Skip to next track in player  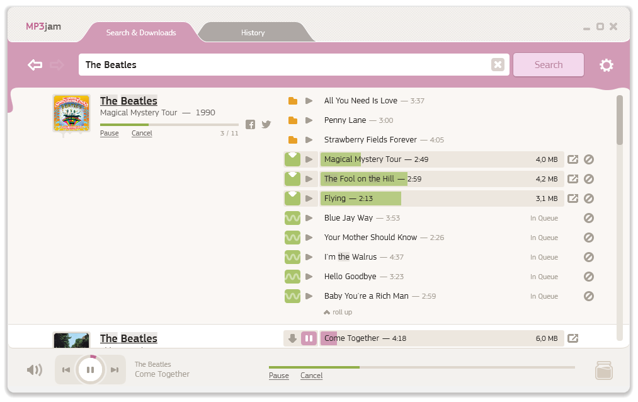(x=115, y=370)
